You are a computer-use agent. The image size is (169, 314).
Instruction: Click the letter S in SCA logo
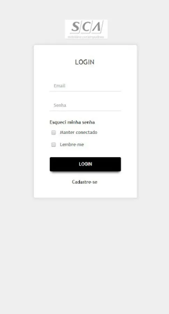pyautogui.click(x=75, y=27)
